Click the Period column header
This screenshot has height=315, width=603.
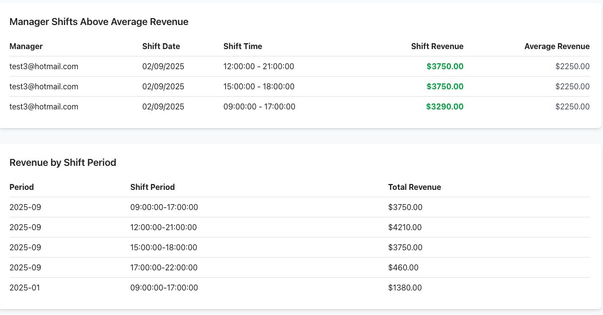(x=22, y=187)
